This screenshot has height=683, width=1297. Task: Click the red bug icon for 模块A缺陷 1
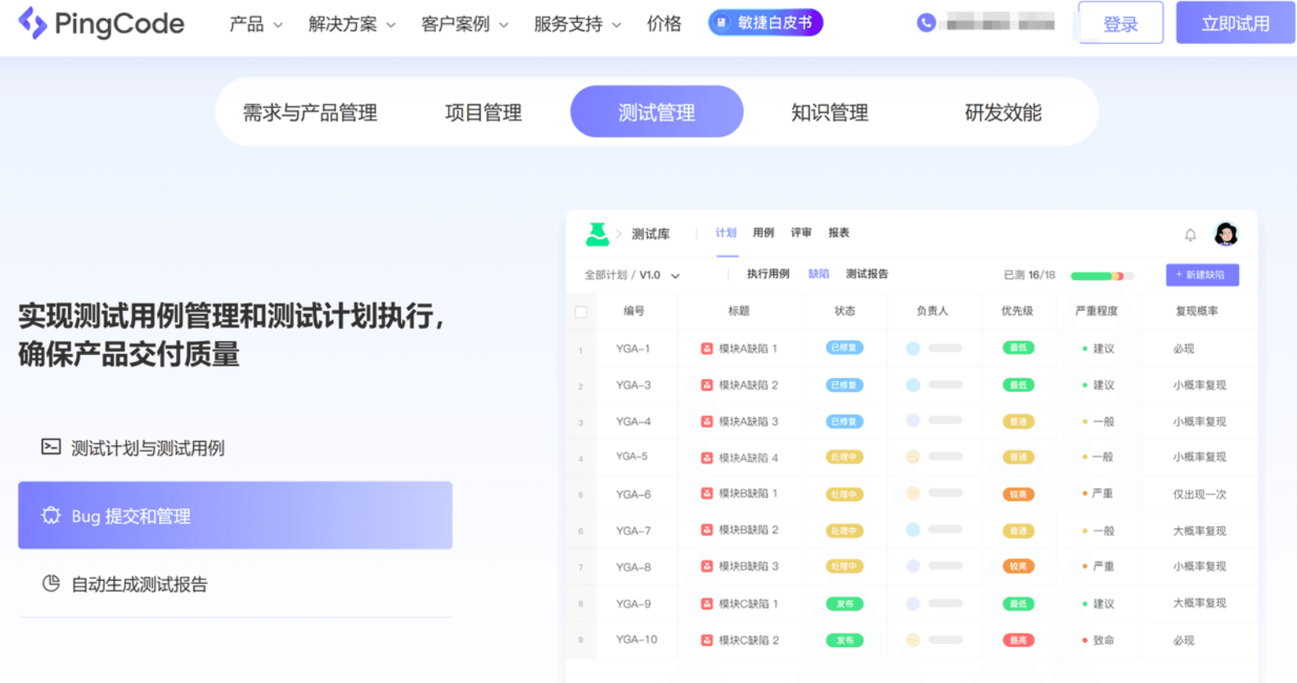point(707,348)
